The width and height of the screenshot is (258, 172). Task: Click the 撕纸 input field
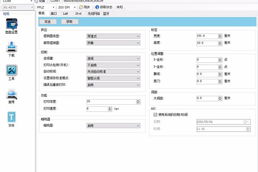[207, 74]
